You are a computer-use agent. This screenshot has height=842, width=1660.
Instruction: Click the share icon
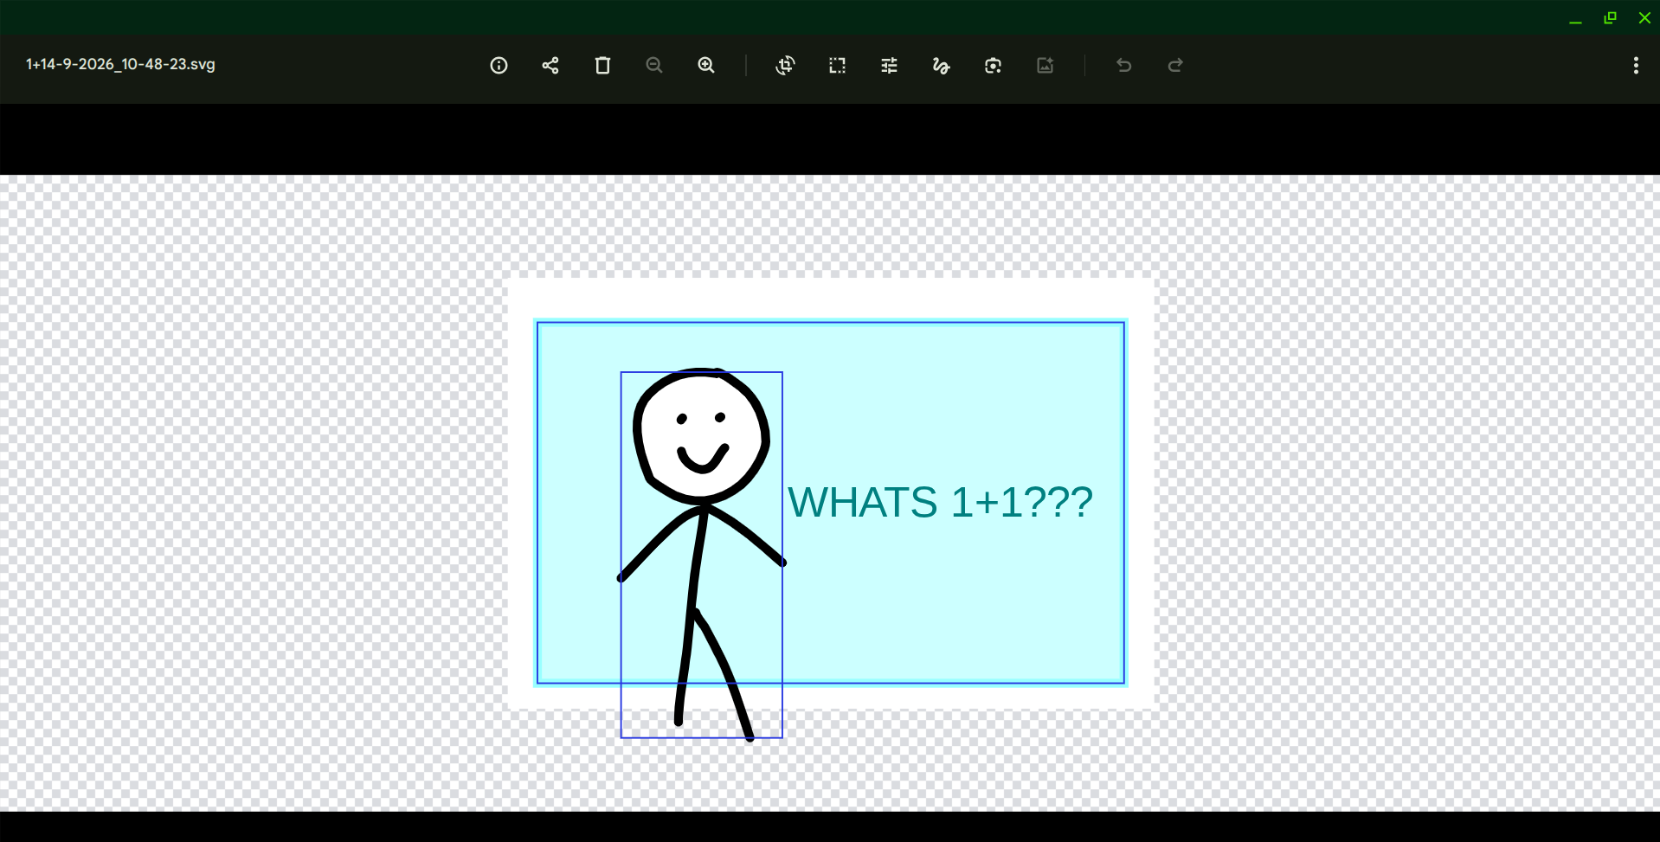pos(550,66)
